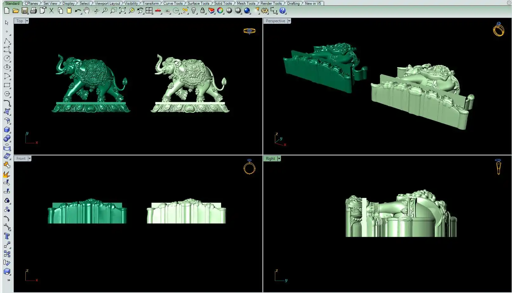
Task: Open the Surface Tools tab
Action: pyautogui.click(x=198, y=3)
